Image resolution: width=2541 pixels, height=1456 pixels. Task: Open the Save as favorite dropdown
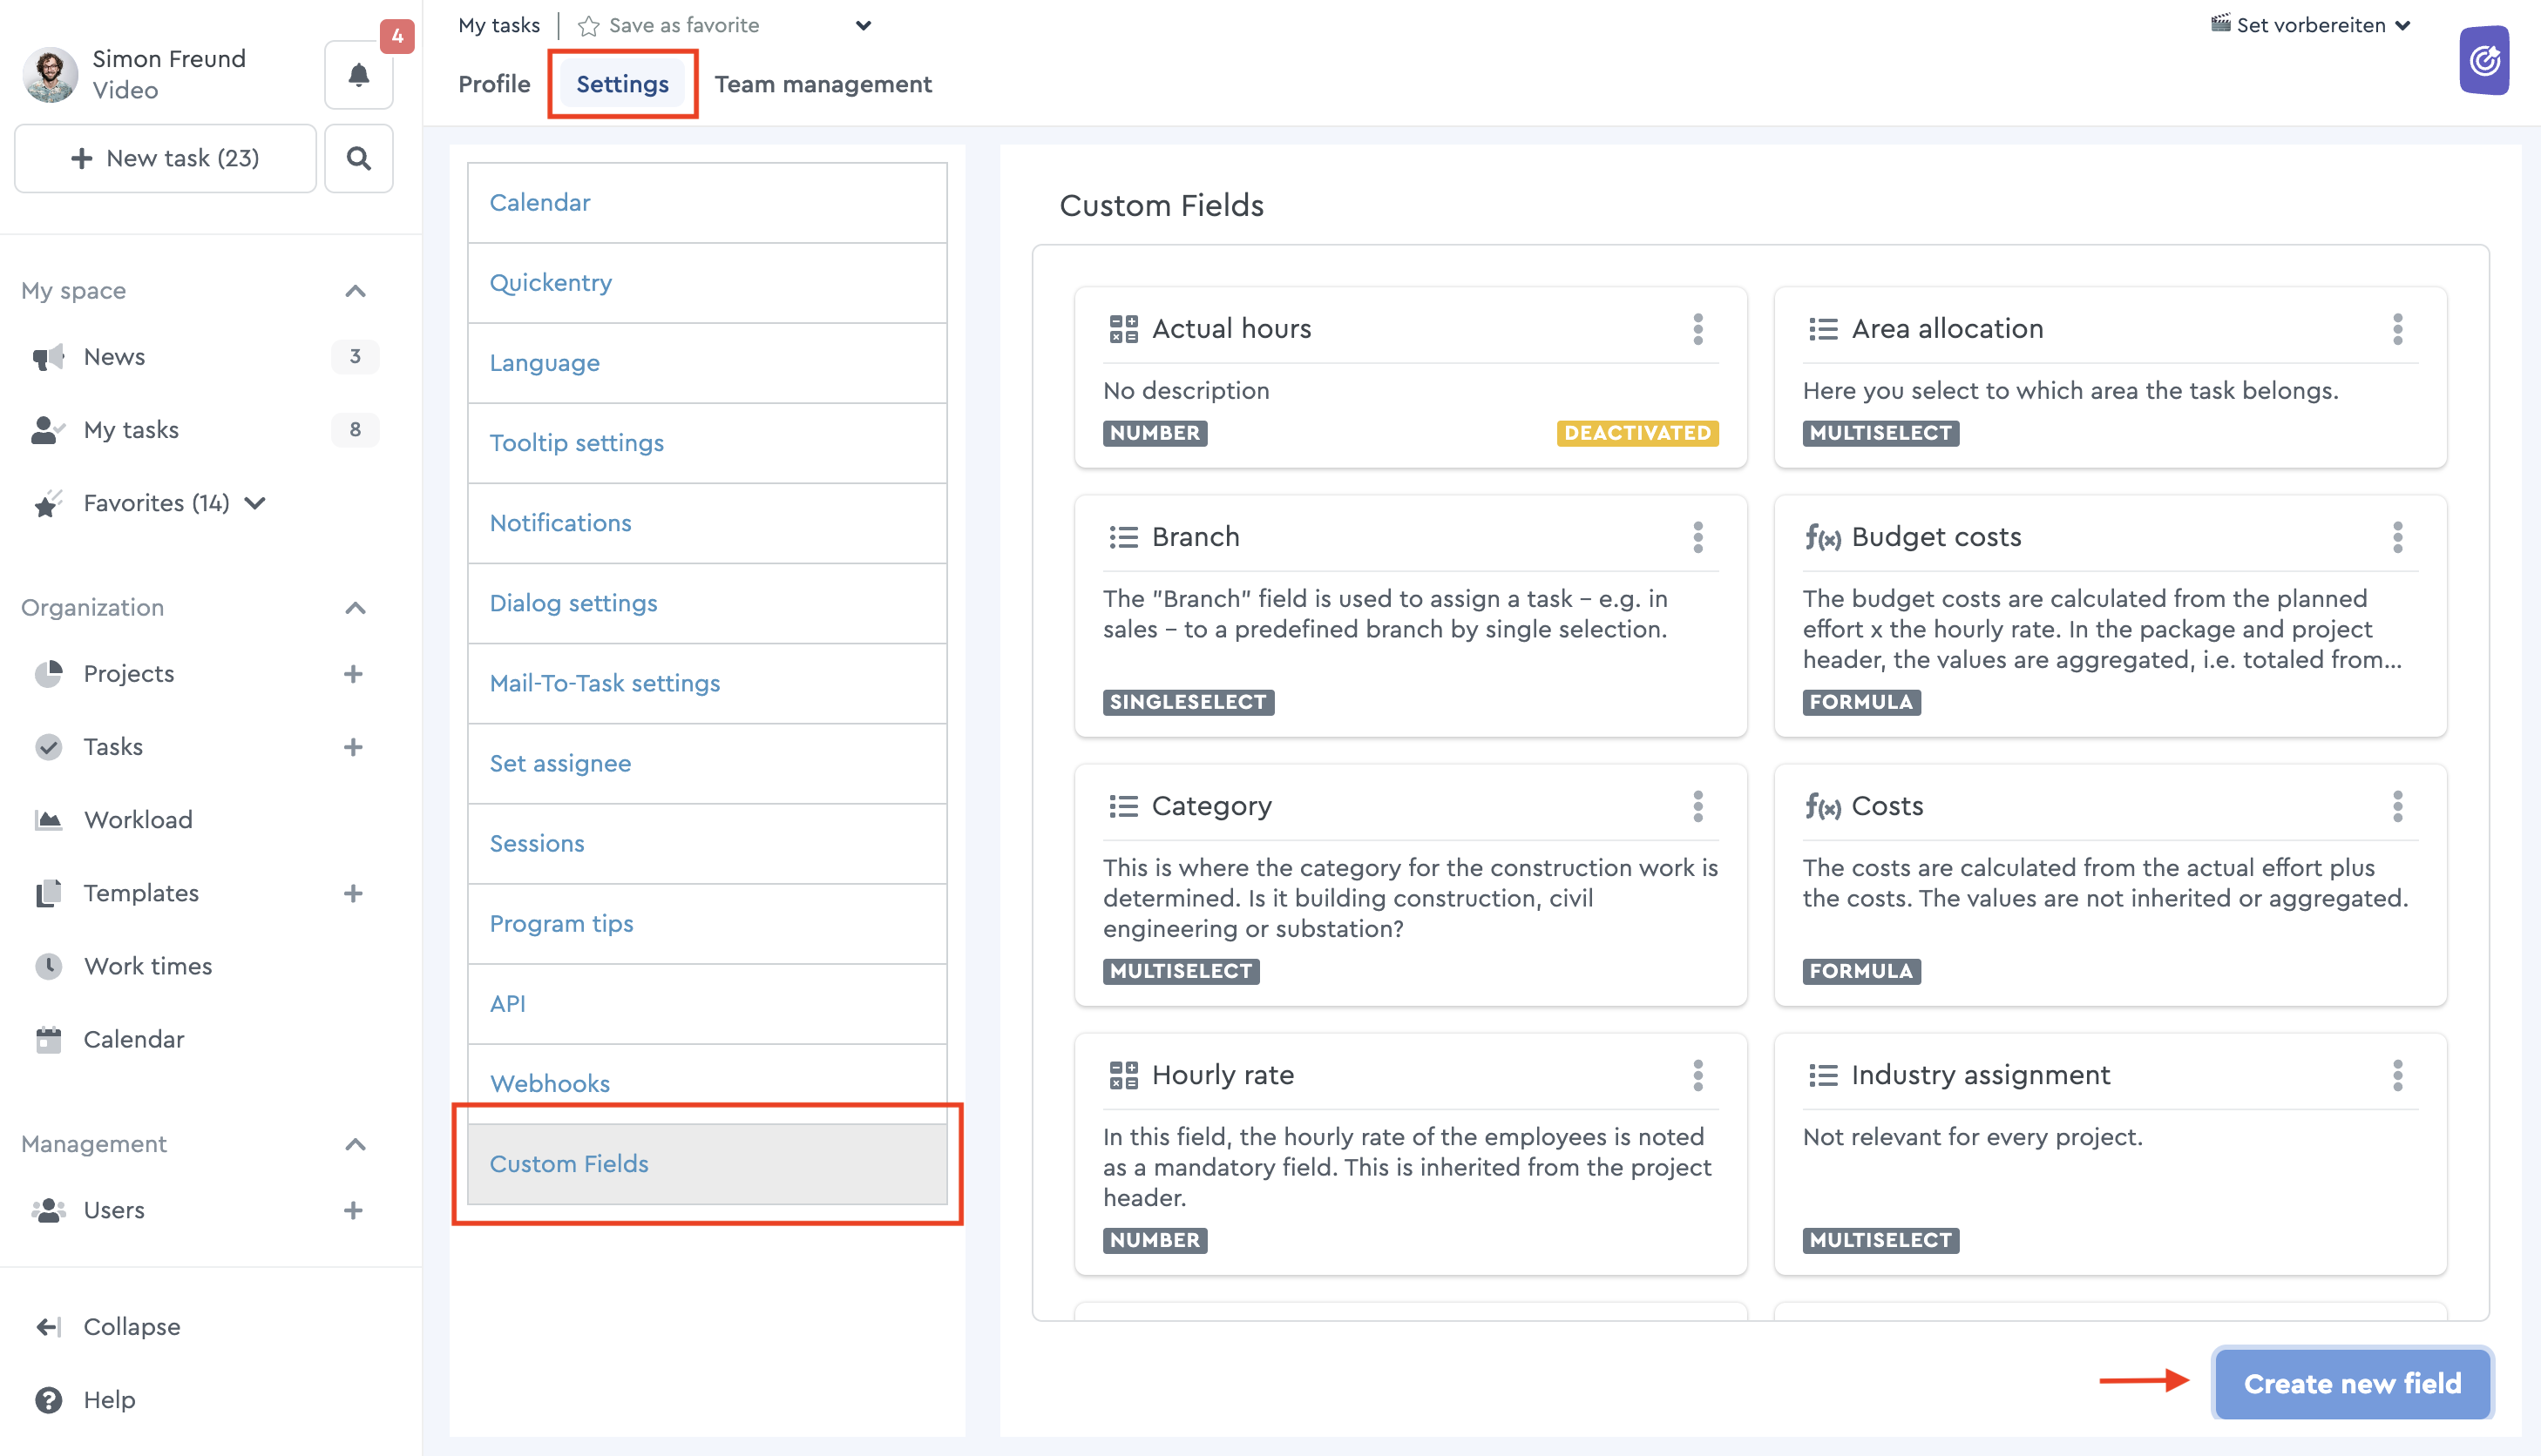(864, 25)
